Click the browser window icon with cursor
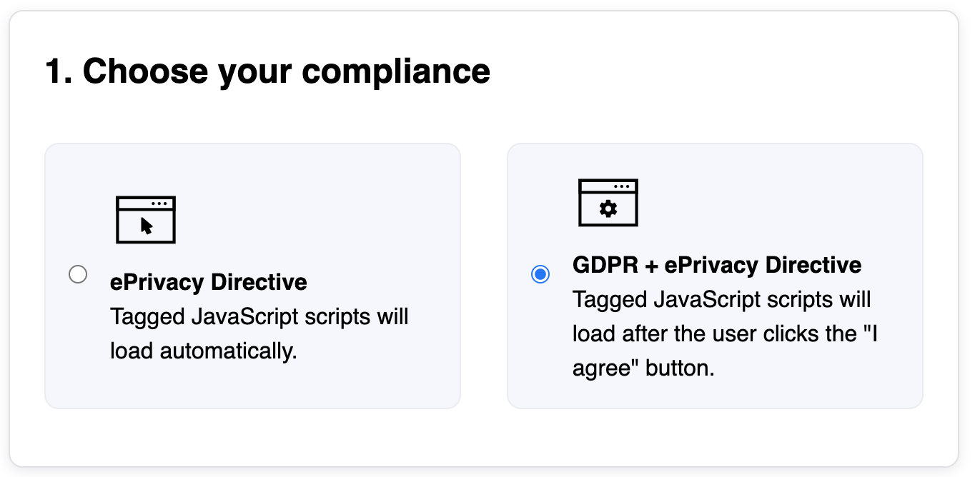This screenshot has height=477, width=975. pos(146,220)
